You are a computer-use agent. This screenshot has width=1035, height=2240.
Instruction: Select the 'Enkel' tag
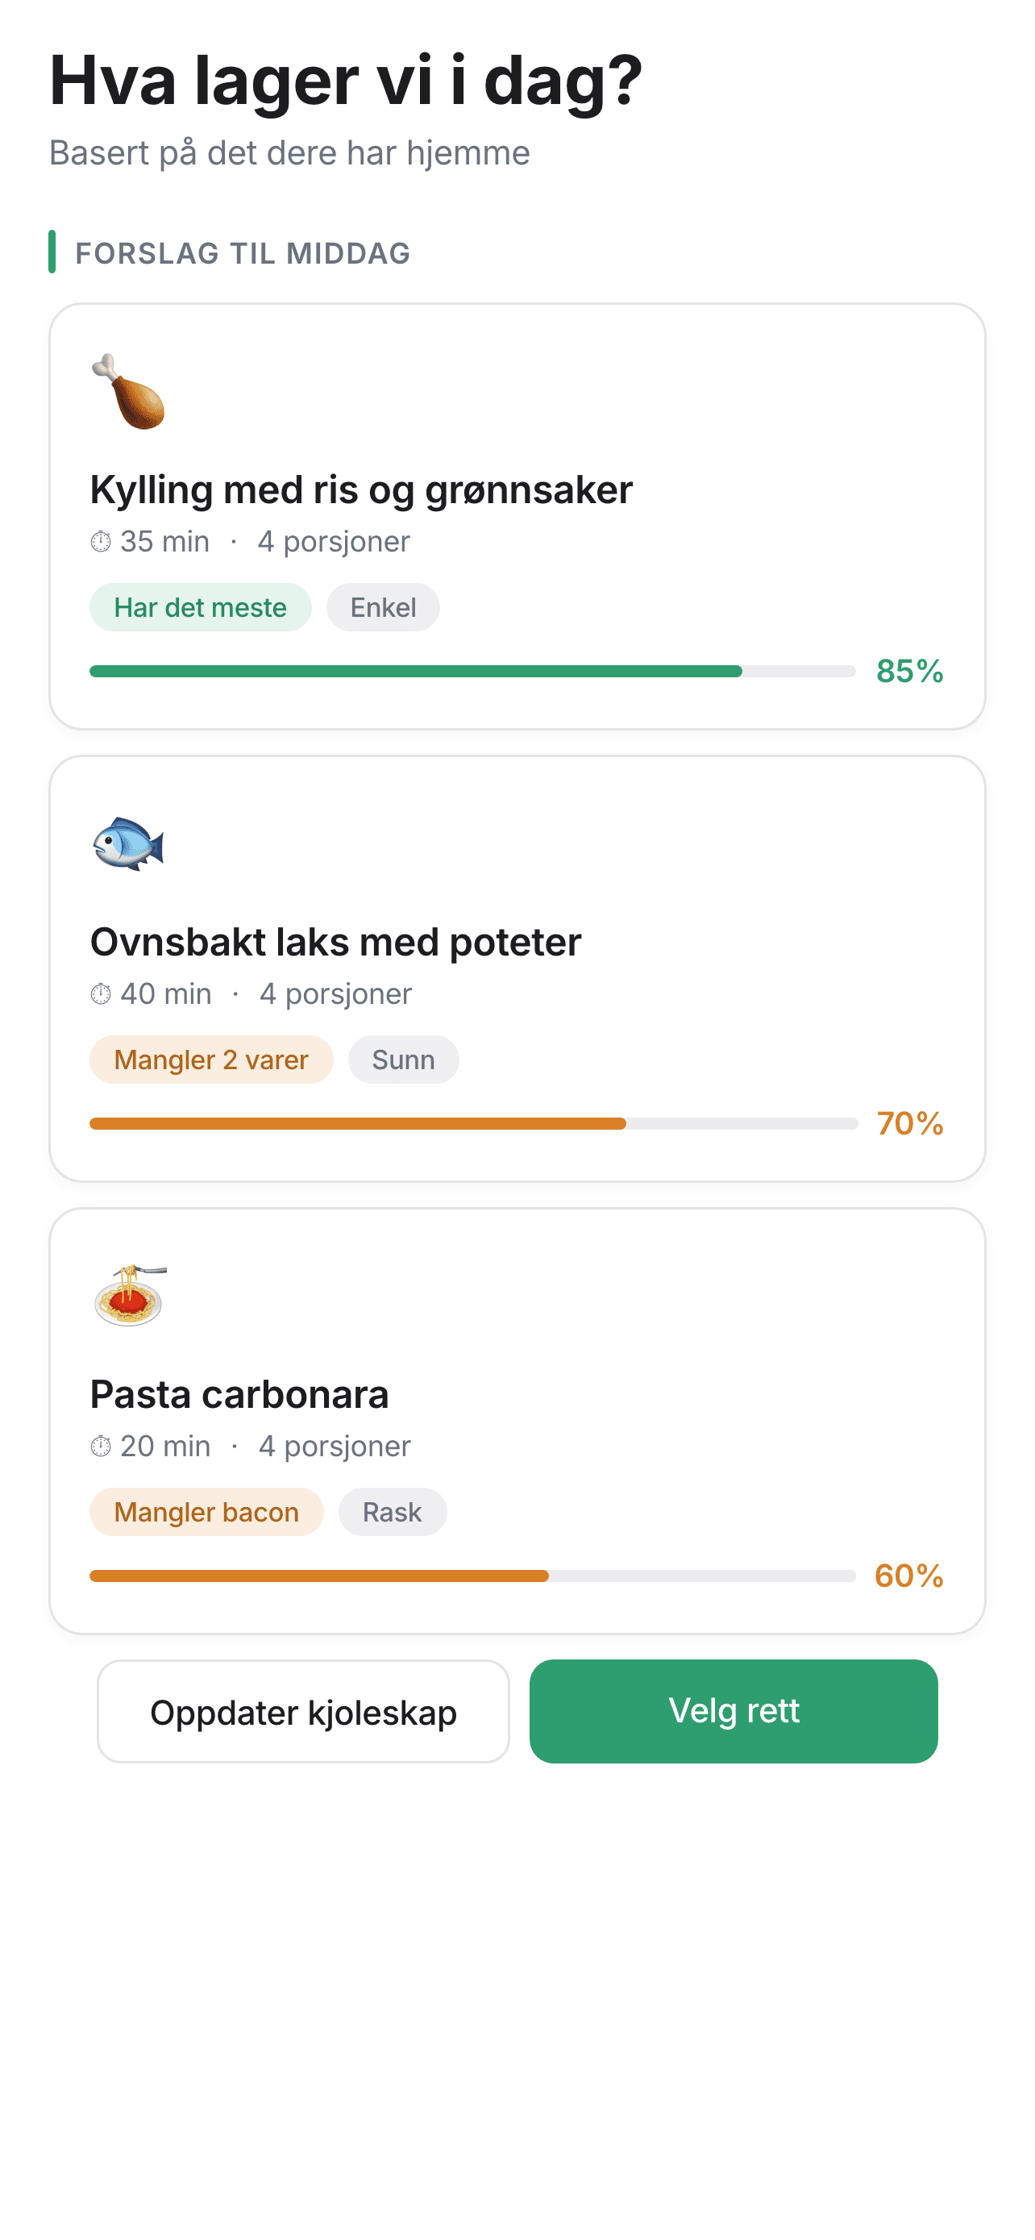(x=382, y=607)
